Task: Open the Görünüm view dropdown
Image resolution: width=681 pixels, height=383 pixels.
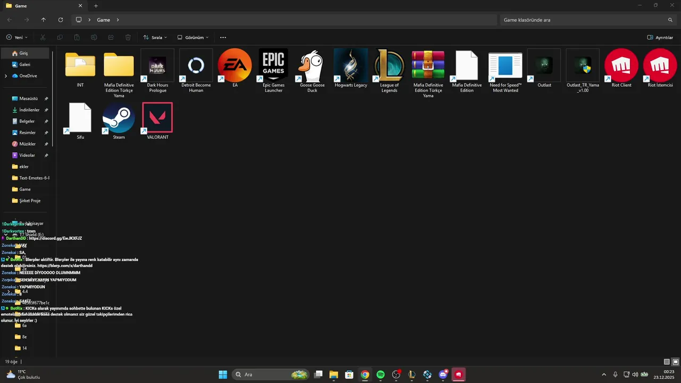Action: tap(193, 37)
